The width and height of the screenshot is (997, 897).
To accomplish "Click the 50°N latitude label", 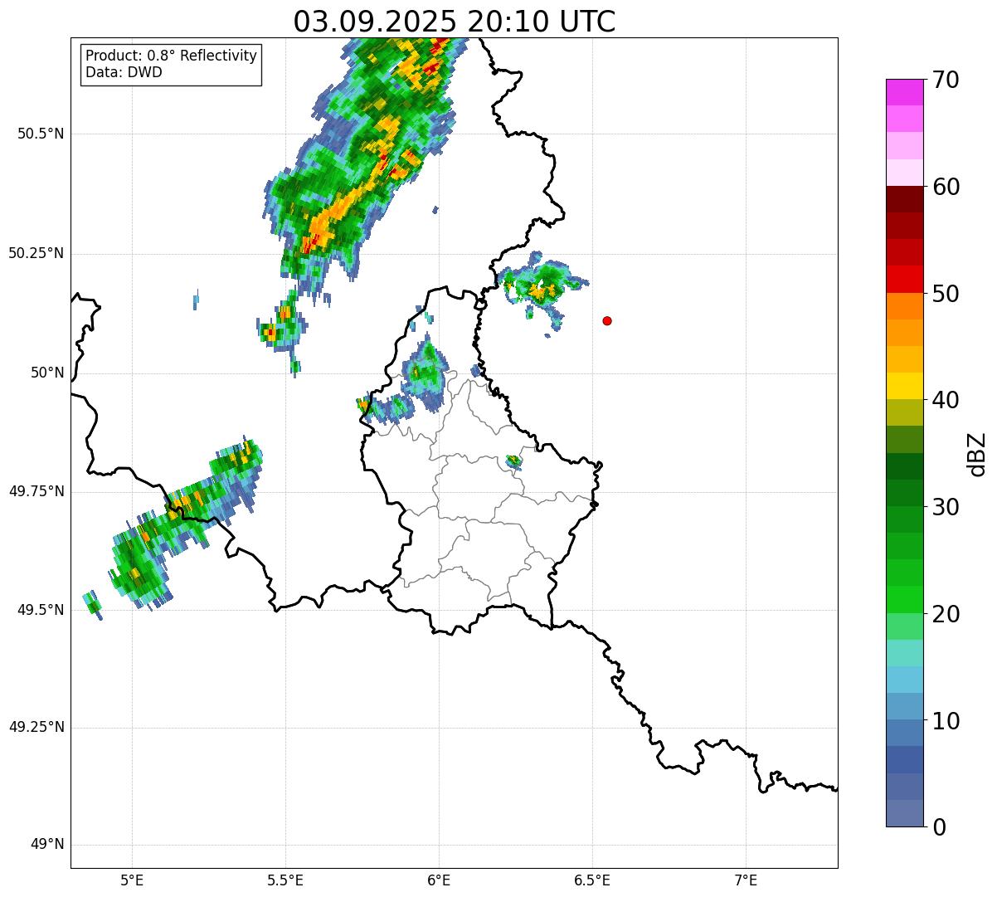I will (x=46, y=373).
